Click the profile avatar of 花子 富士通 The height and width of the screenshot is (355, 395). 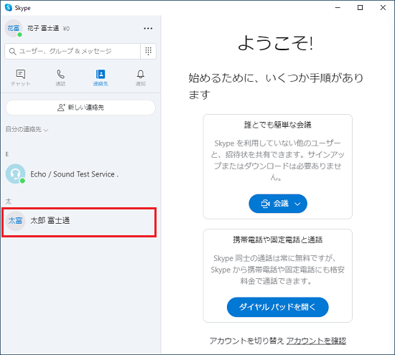(14, 28)
